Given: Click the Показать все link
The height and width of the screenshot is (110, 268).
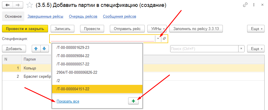Looking at the screenshot, I should pos(68,101).
